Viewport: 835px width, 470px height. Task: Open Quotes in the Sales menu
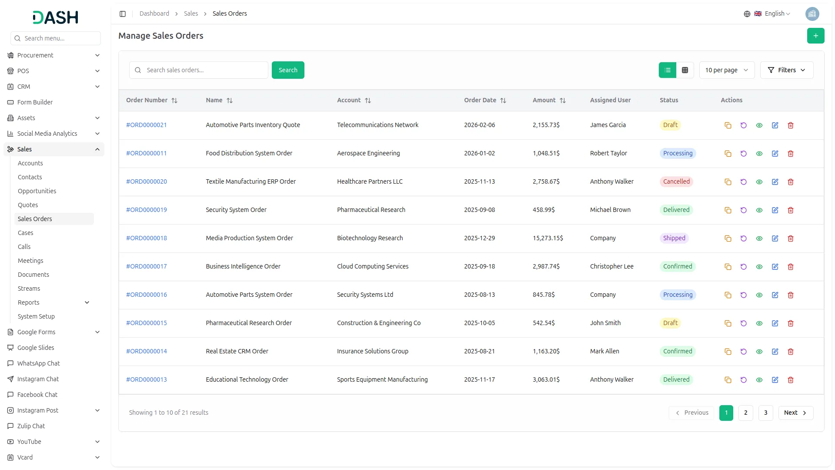tap(28, 205)
